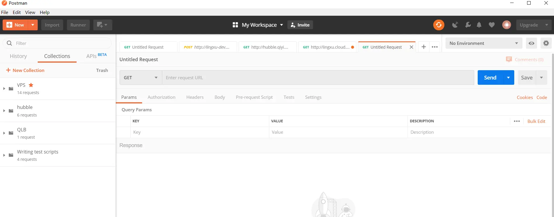Click the query param Key field
Image resolution: width=554 pixels, height=217 pixels.
point(200,132)
